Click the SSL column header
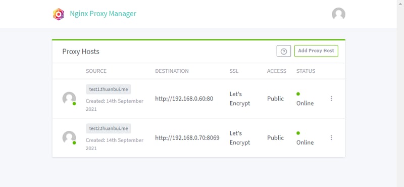This screenshot has height=187, width=404. [x=234, y=71]
